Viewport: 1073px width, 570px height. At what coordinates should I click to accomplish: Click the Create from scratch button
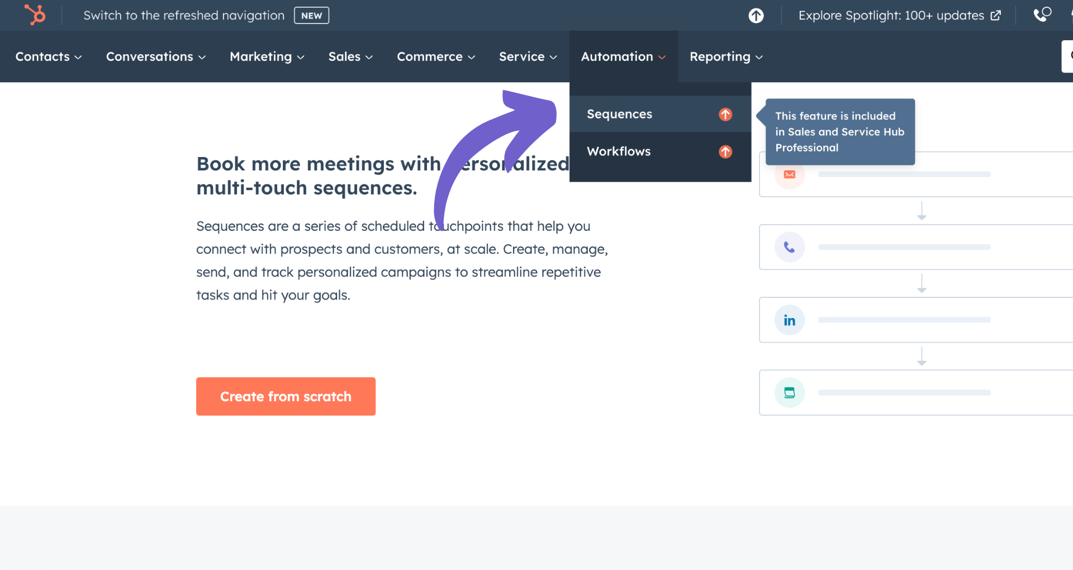[286, 396]
